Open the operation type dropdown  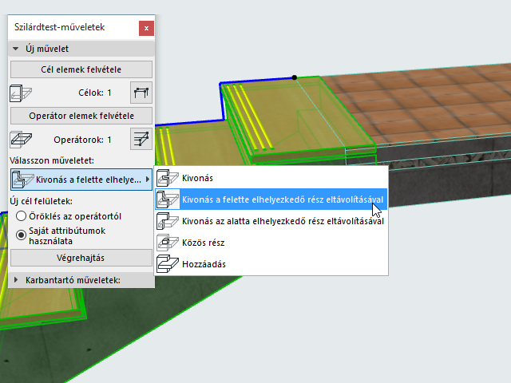coord(81,180)
